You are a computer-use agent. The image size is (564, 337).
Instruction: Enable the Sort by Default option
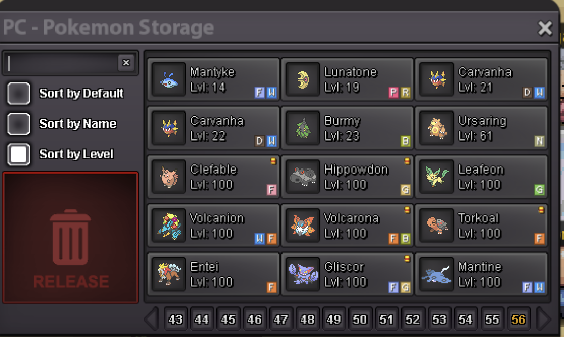tap(18, 93)
